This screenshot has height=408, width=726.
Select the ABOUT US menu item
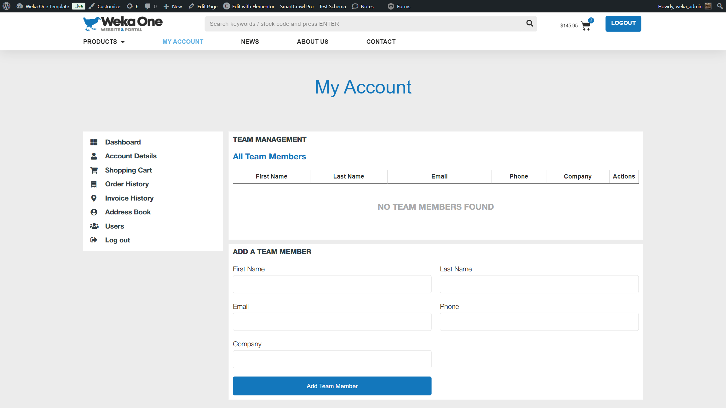tap(313, 42)
